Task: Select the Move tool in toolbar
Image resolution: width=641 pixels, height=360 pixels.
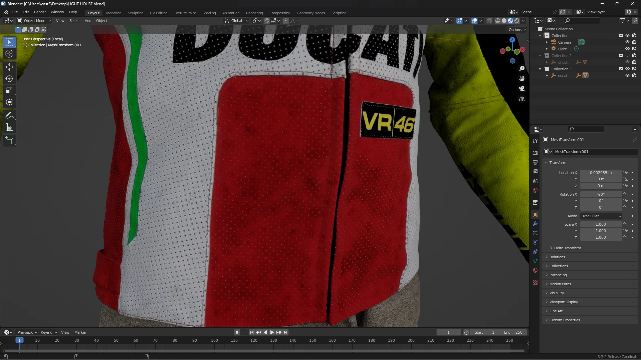Action: point(9,67)
